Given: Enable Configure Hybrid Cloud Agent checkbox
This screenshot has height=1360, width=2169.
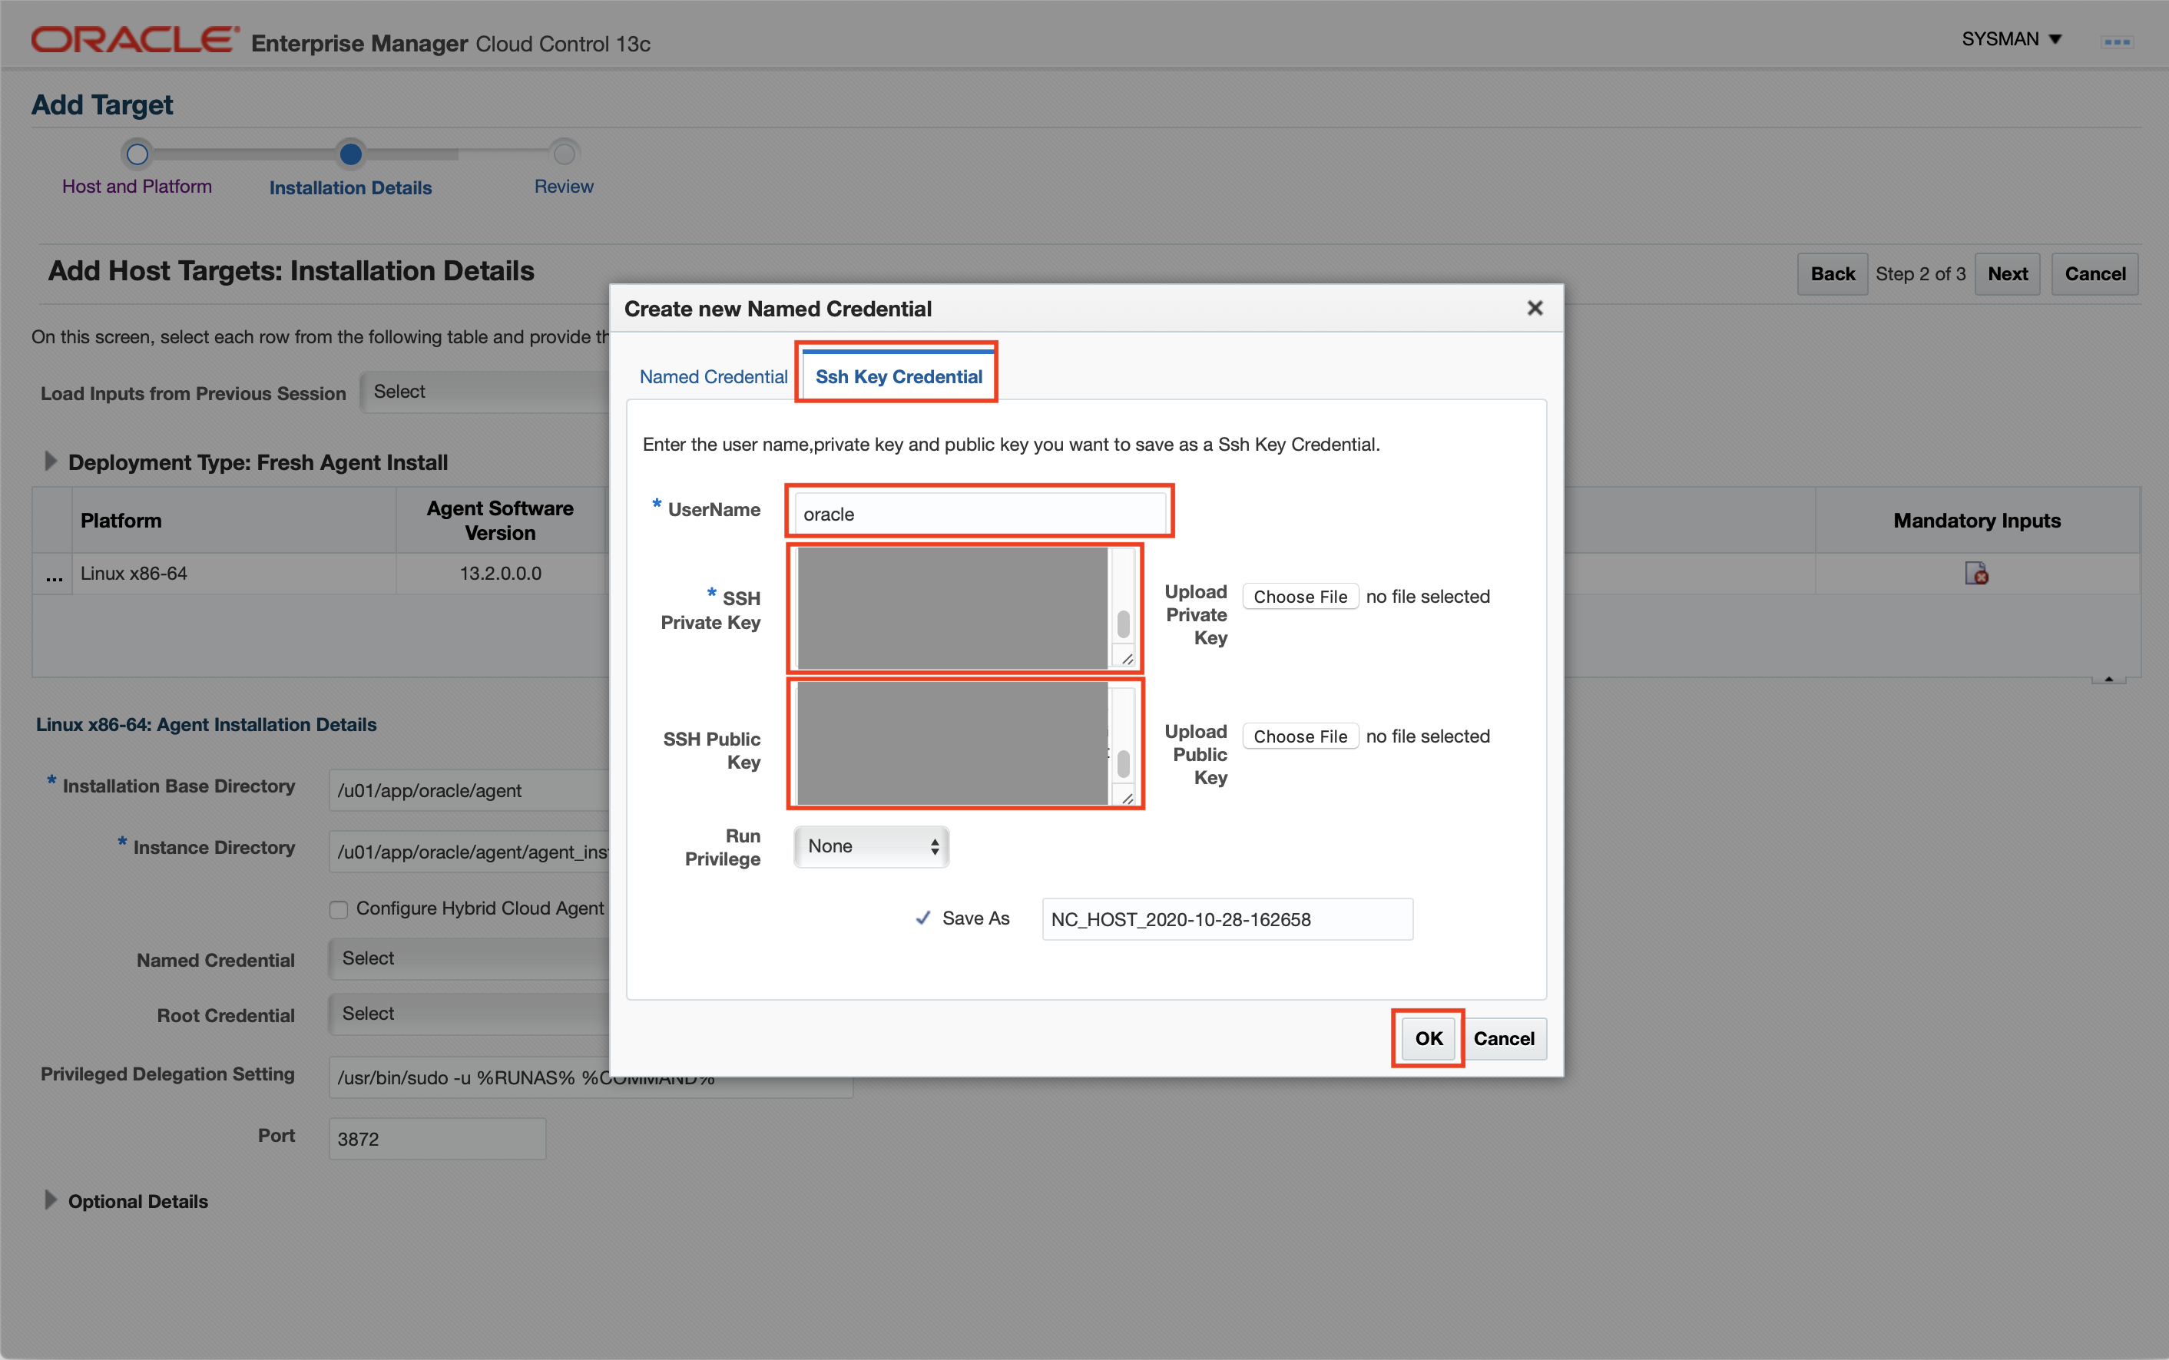Looking at the screenshot, I should click(x=338, y=909).
